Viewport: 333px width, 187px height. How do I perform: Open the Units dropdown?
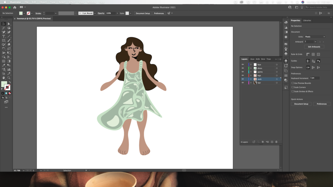pyautogui.click(x=314, y=37)
